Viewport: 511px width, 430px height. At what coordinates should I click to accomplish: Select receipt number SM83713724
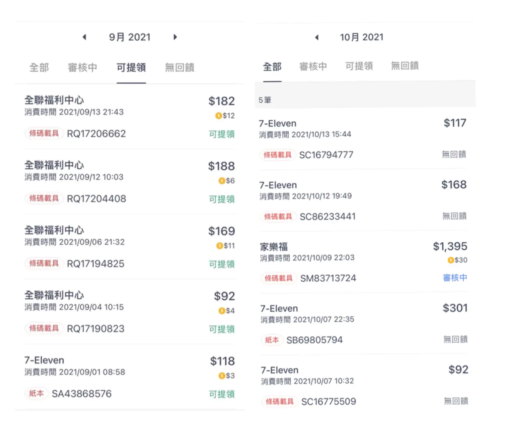(328, 278)
